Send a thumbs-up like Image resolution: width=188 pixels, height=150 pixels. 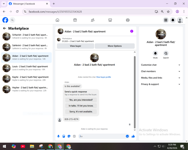point(133,136)
